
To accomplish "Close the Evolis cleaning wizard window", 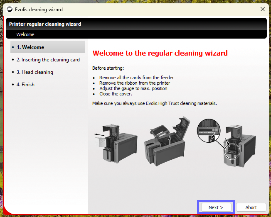I will (263, 9).
